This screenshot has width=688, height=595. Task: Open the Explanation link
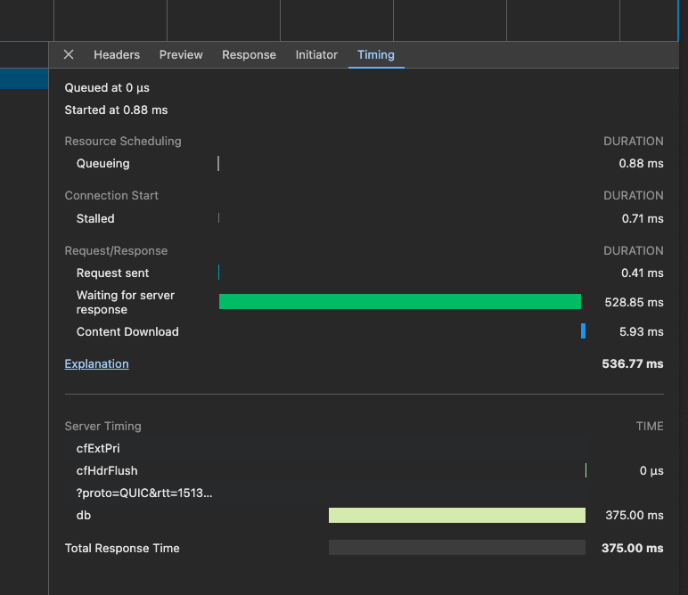pyautogui.click(x=96, y=363)
